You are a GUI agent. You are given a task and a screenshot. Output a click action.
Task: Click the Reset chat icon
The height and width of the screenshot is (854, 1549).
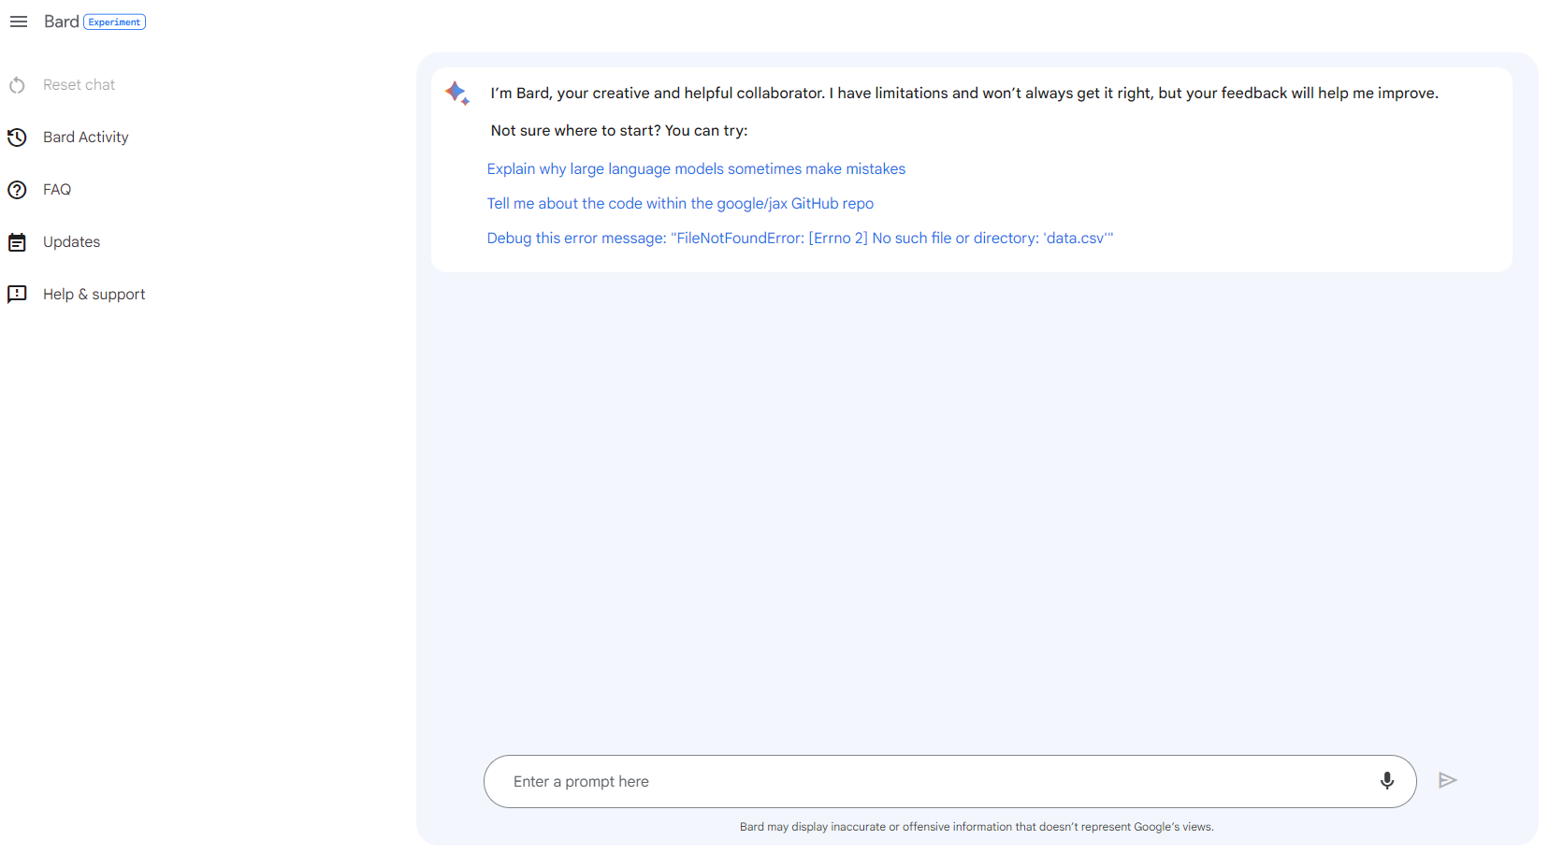coord(17,85)
